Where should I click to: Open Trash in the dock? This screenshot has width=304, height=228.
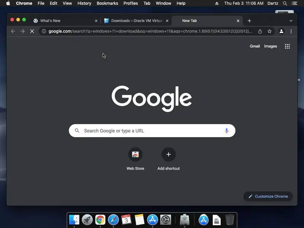tap(230, 220)
